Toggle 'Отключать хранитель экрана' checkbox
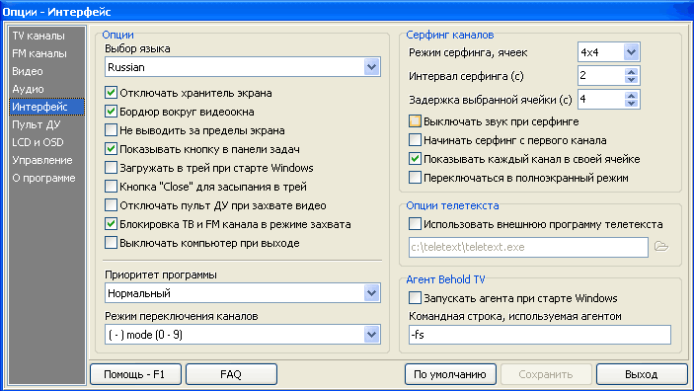The height and width of the screenshot is (391, 694). pyautogui.click(x=111, y=93)
